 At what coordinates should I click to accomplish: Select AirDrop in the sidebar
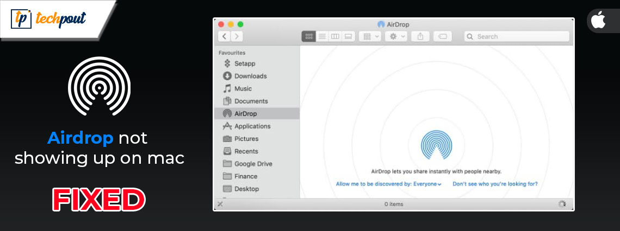coord(245,113)
